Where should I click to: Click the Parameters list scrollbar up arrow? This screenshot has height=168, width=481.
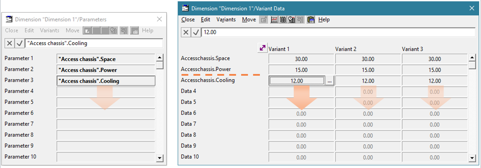[159, 57]
